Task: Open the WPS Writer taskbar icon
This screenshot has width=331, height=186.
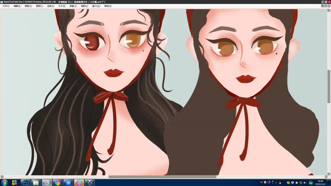Action: [x=68, y=182]
